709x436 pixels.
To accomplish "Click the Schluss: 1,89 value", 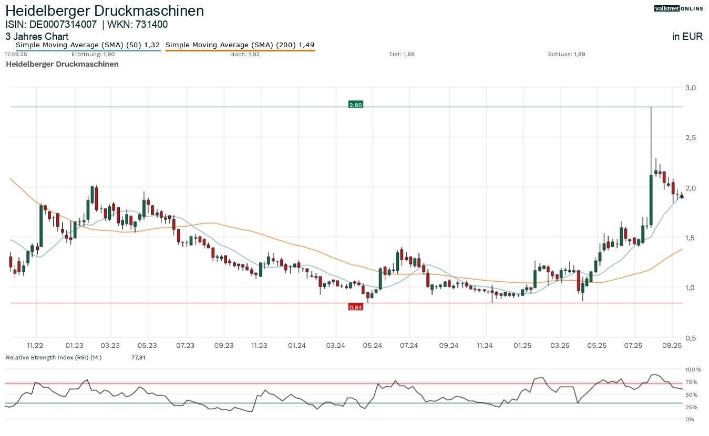I will (x=567, y=54).
